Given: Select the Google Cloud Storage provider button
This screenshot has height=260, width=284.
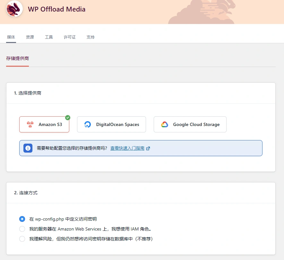Looking at the screenshot, I should point(190,124).
